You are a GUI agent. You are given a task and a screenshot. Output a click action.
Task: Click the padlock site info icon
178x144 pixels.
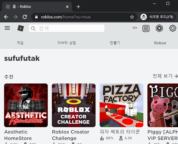pyautogui.click(x=36, y=17)
